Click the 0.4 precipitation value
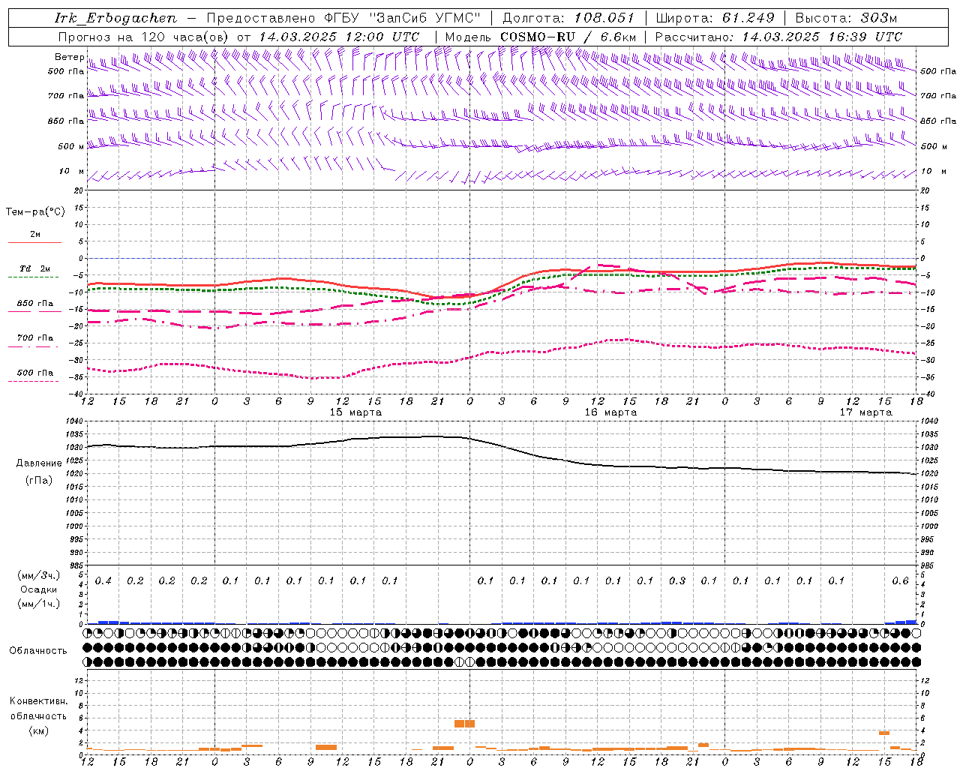Screen dimensions: 960x768 click(x=103, y=580)
